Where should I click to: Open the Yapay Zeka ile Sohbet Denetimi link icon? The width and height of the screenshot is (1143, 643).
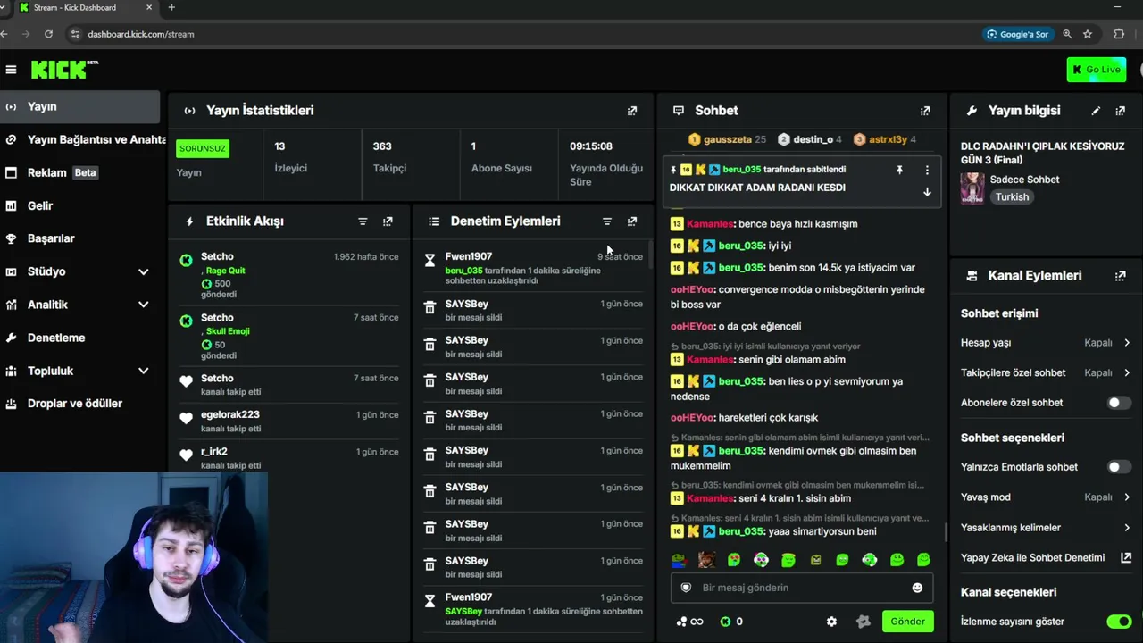click(x=1126, y=558)
